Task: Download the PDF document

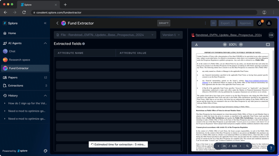Action: (x=197, y=44)
